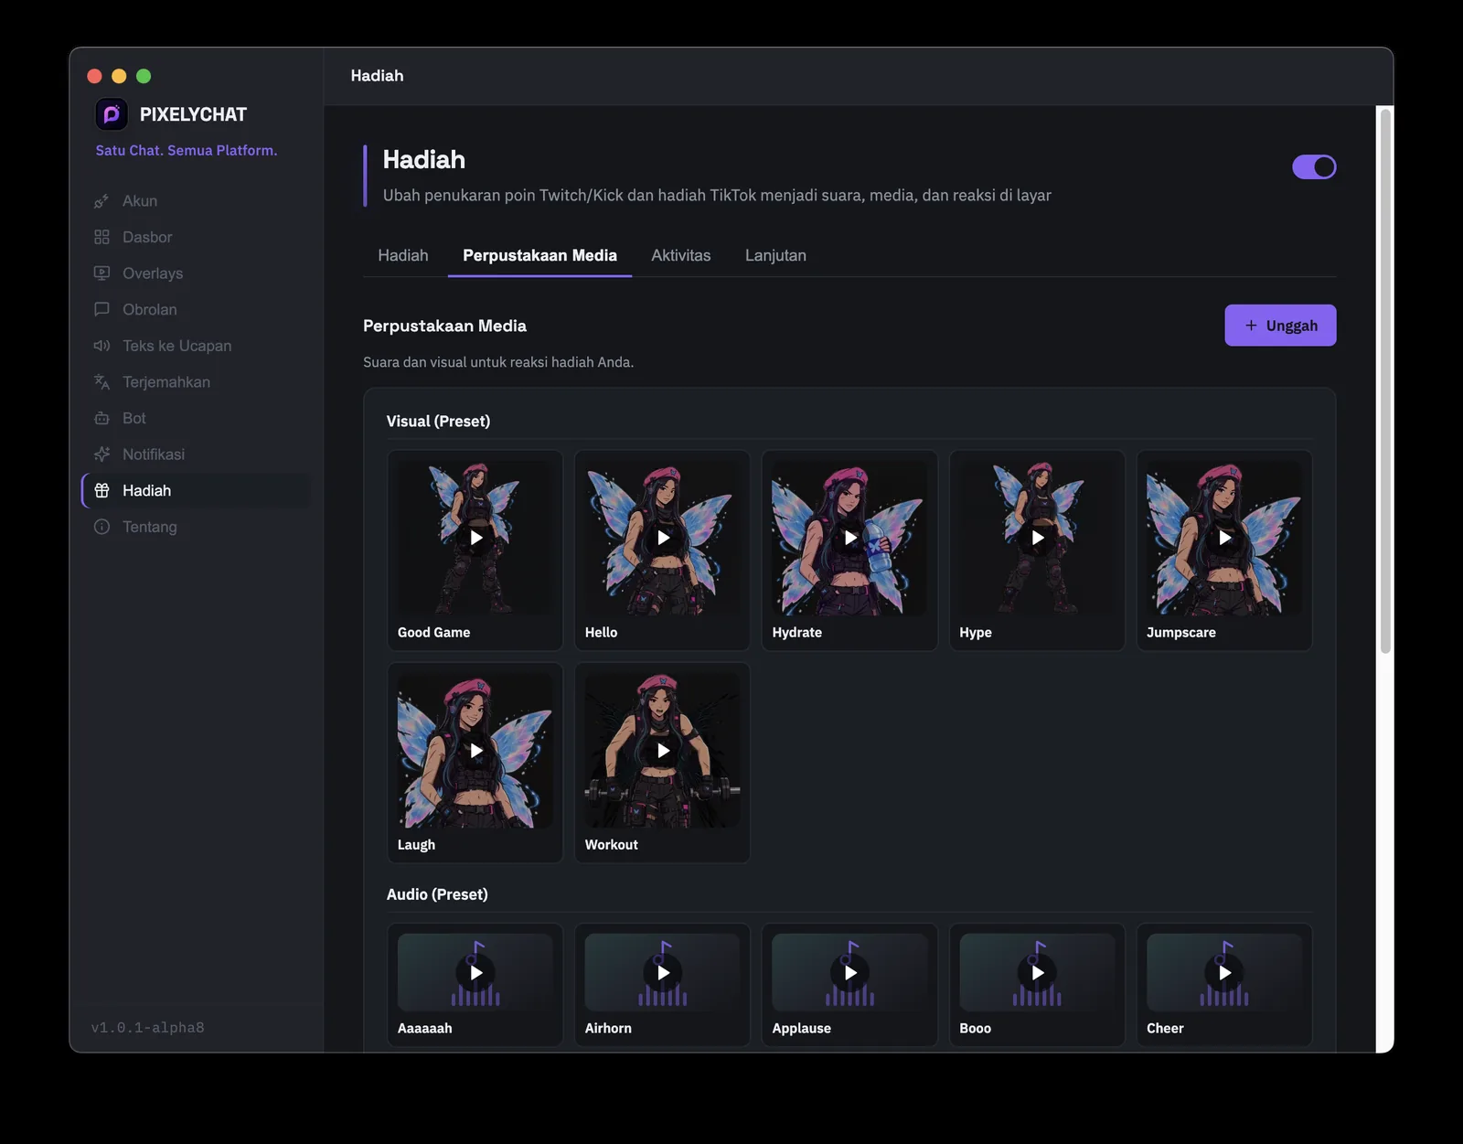Select the Overlays monitor icon
Image resolution: width=1463 pixels, height=1144 pixels.
pos(101,273)
